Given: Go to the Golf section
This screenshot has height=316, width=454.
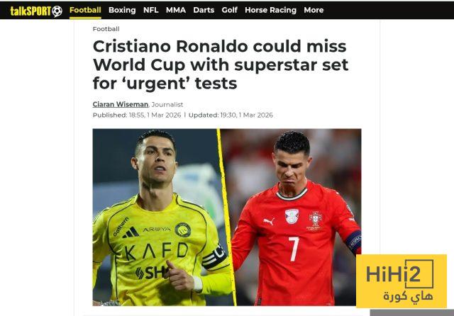Looking at the screenshot, I should click(x=229, y=10).
